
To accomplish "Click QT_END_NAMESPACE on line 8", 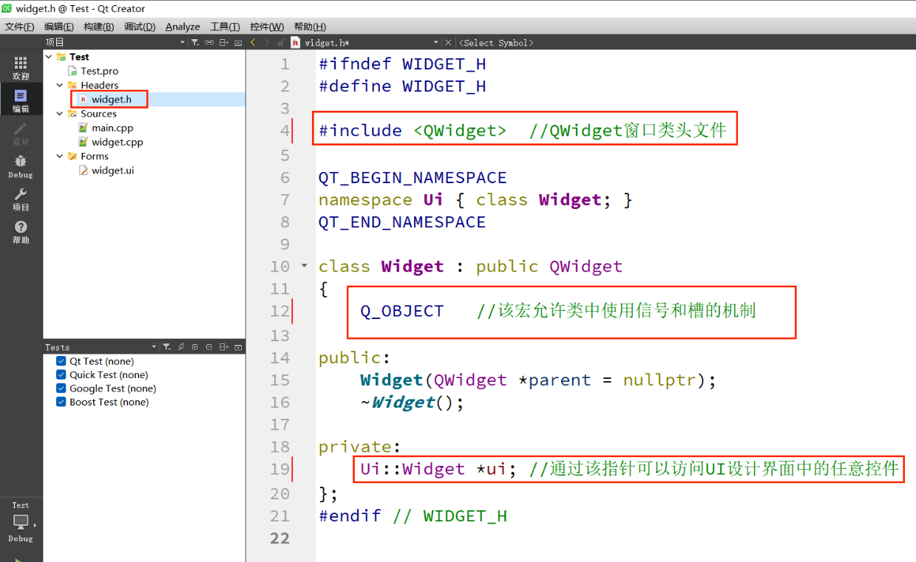I will click(x=402, y=222).
